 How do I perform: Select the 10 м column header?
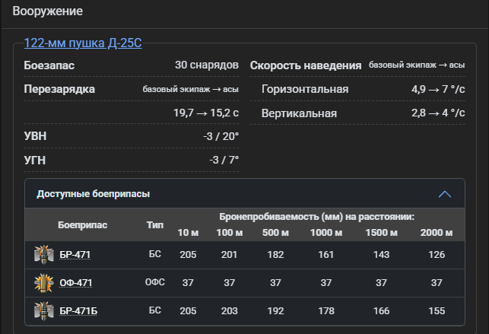(188, 233)
